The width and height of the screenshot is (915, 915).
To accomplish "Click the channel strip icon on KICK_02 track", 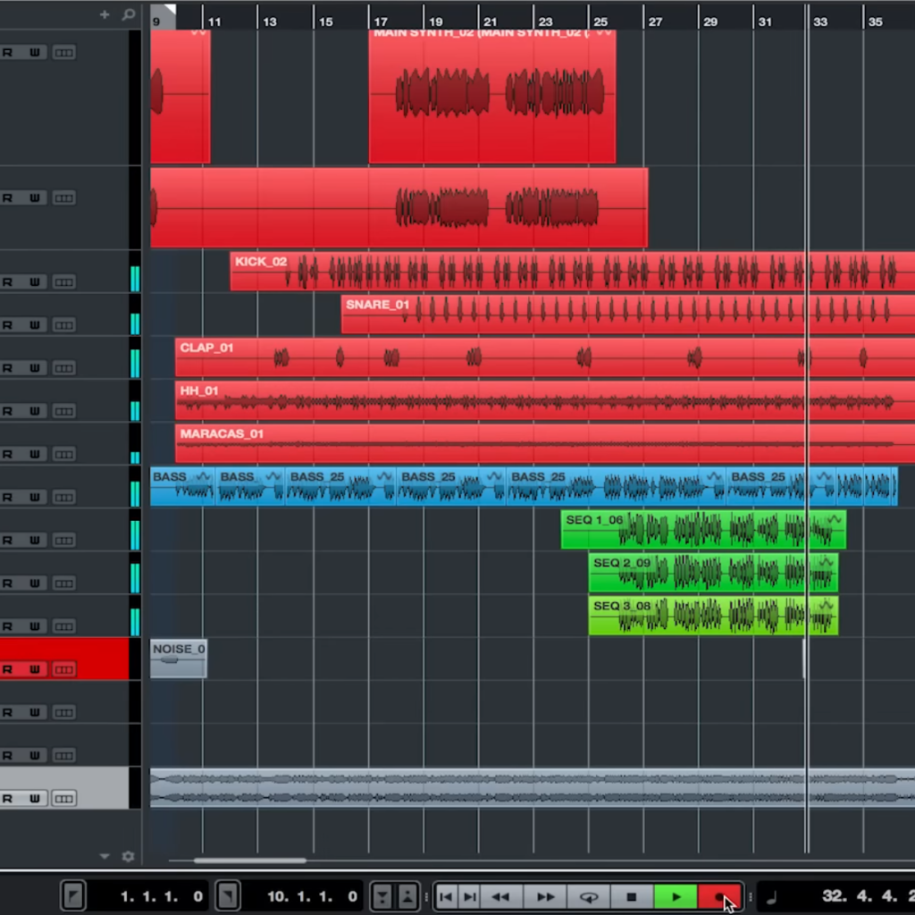I will click(x=63, y=281).
